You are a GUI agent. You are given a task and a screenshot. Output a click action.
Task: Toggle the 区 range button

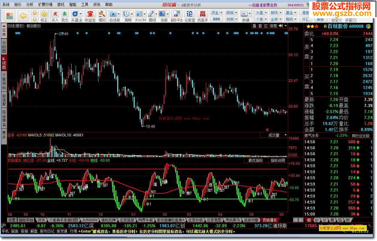click(266, 26)
